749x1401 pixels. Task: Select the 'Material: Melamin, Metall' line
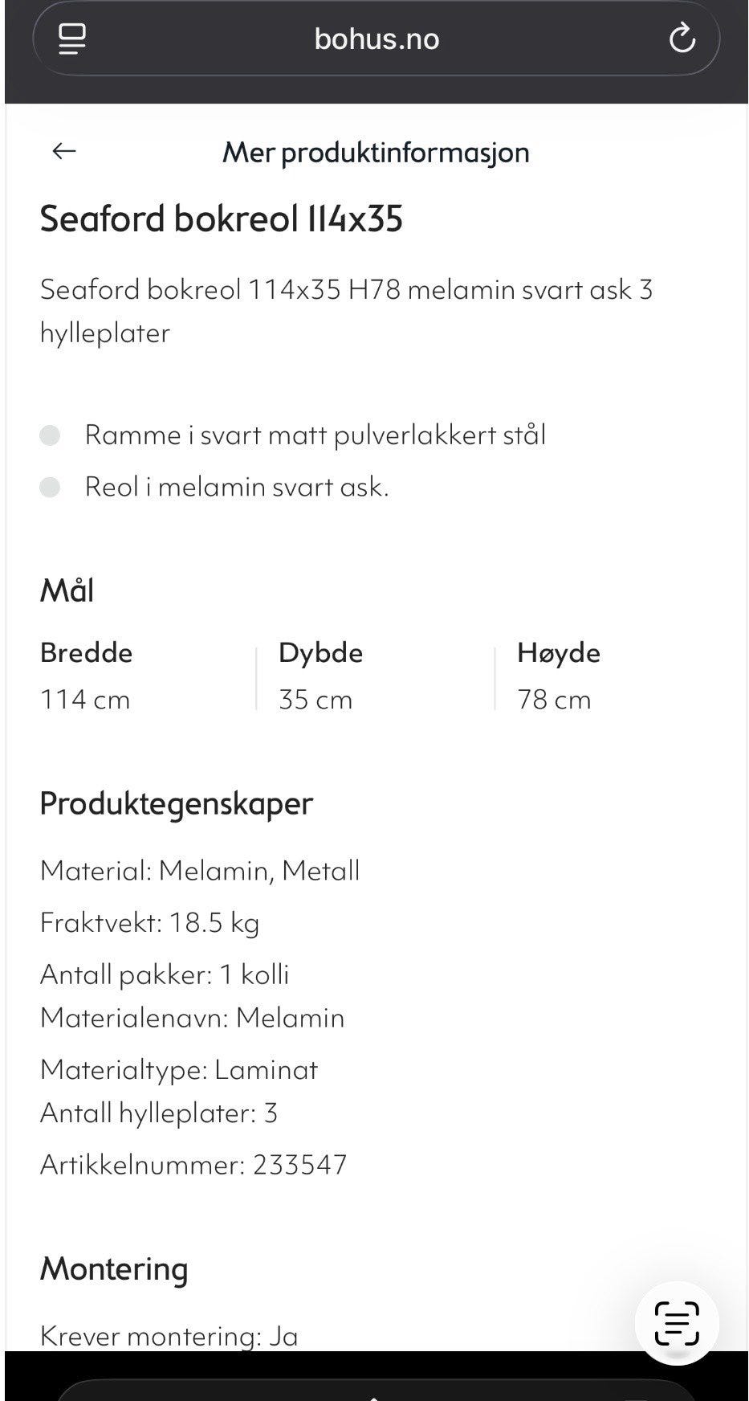pyautogui.click(x=200, y=870)
